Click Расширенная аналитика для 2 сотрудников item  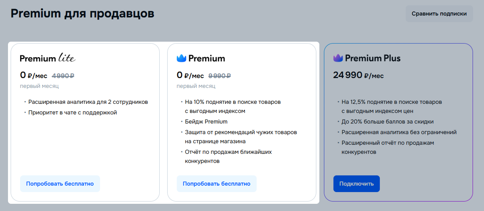(x=88, y=102)
